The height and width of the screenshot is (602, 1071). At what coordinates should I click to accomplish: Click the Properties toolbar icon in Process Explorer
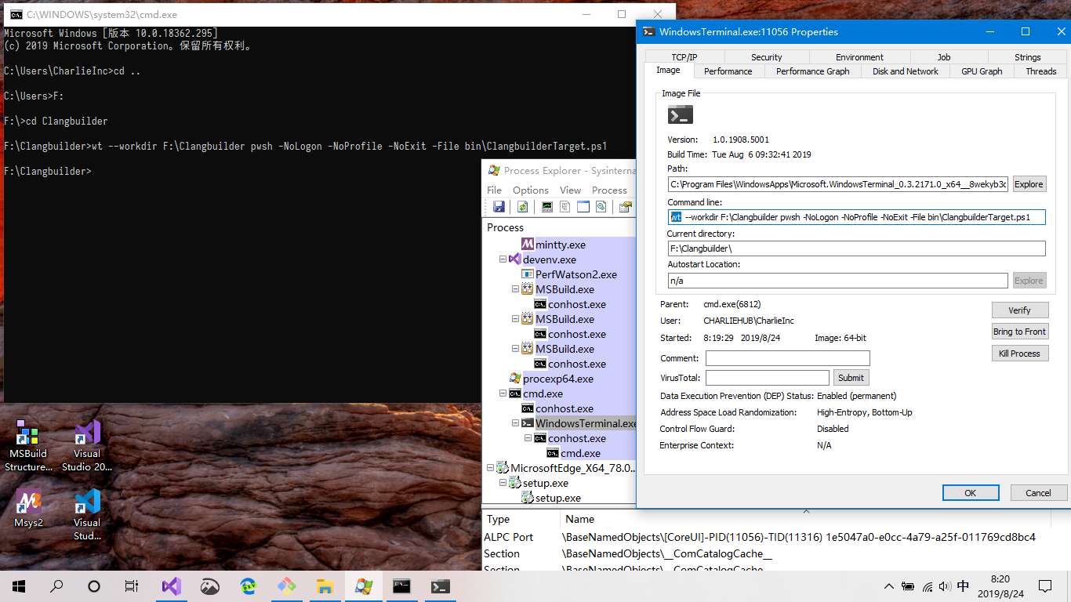tap(625, 207)
